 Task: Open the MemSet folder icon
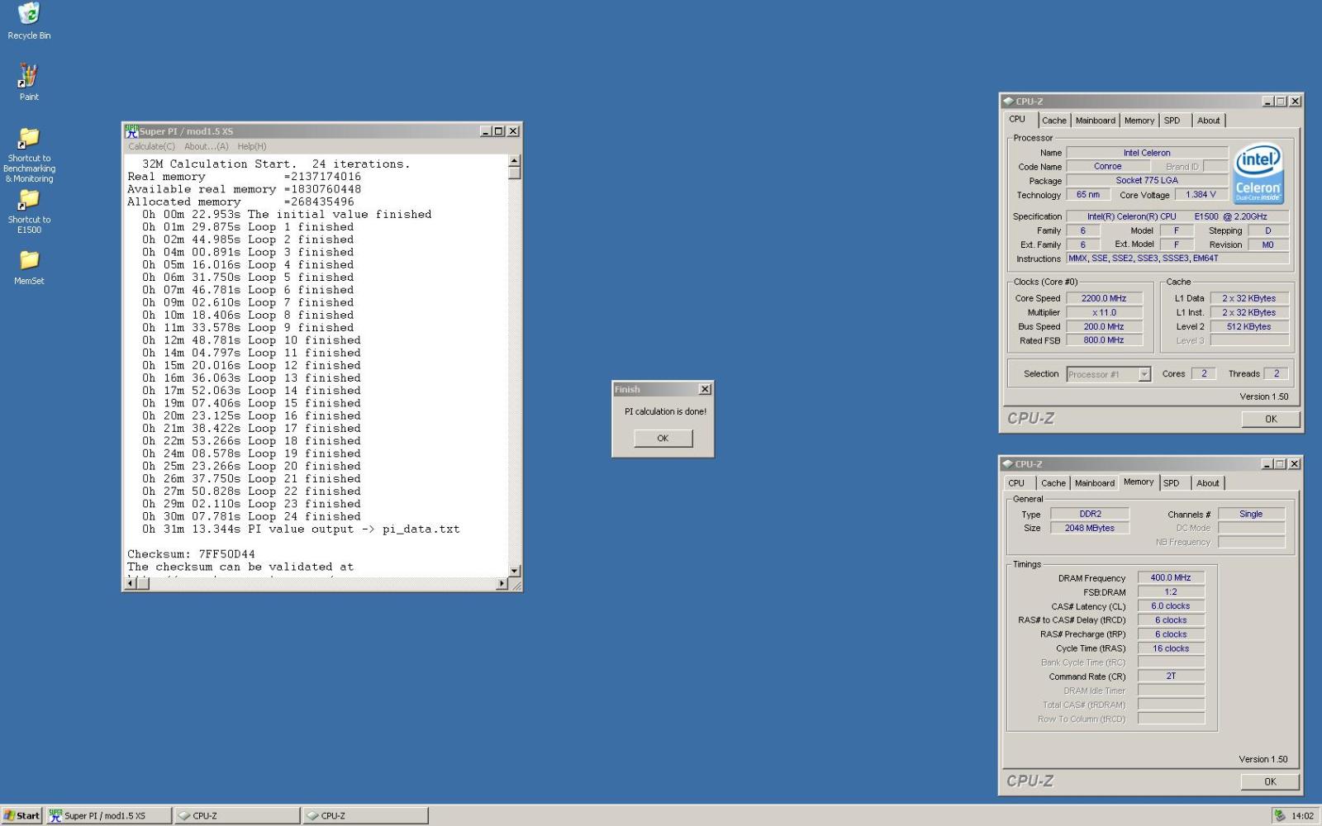[29, 268]
